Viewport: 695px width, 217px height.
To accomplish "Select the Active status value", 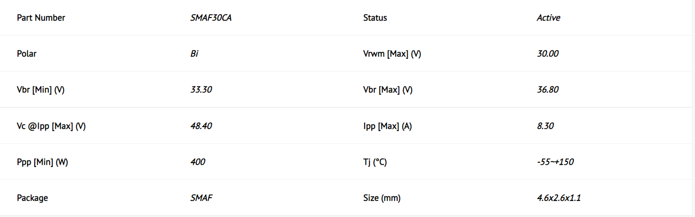I will pos(548,18).
